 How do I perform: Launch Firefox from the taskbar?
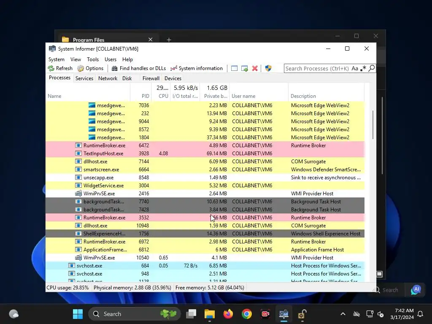click(x=228, y=314)
